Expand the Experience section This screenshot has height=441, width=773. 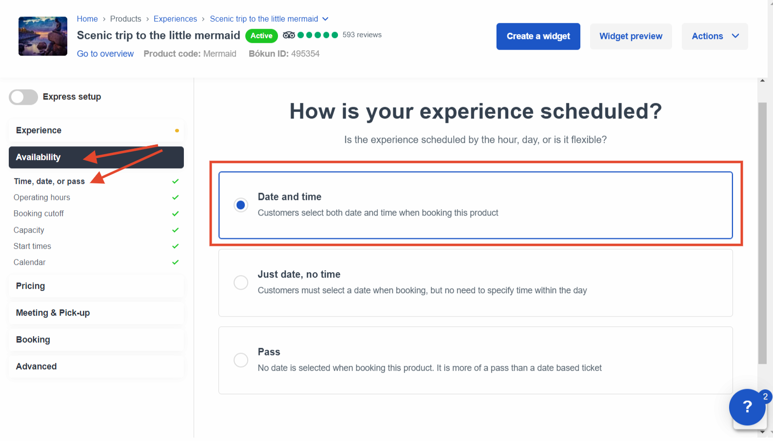(96, 130)
